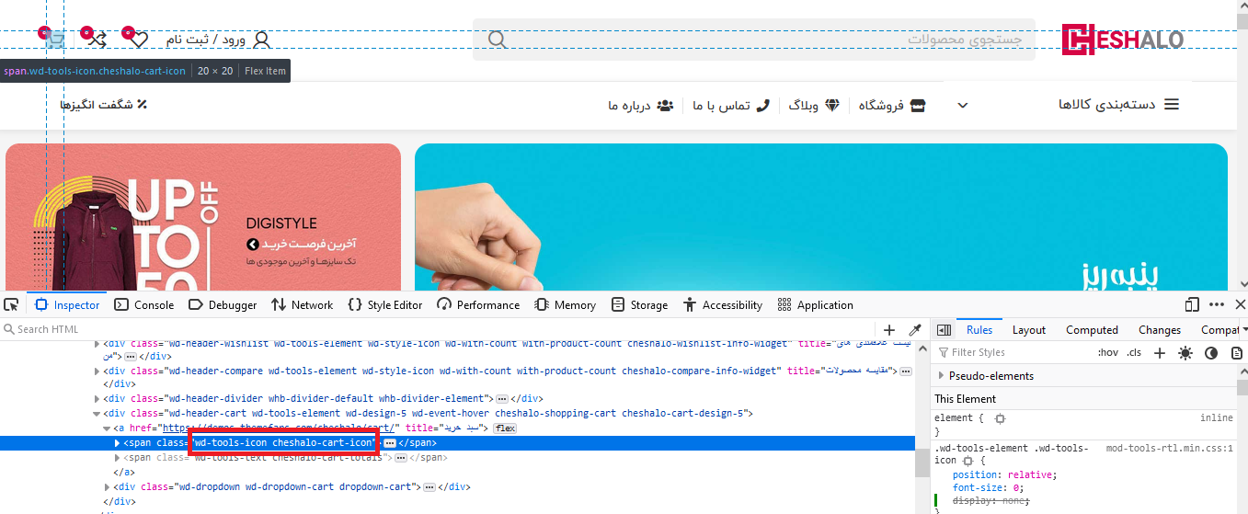The width and height of the screenshot is (1248, 514).
Task: Toggle .cls classes panel
Action: pos(1134,352)
